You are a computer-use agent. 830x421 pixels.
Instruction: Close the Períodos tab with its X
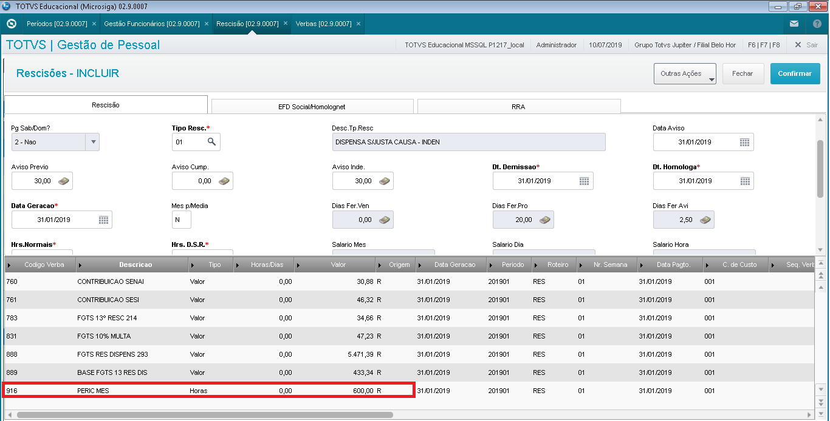(x=94, y=24)
